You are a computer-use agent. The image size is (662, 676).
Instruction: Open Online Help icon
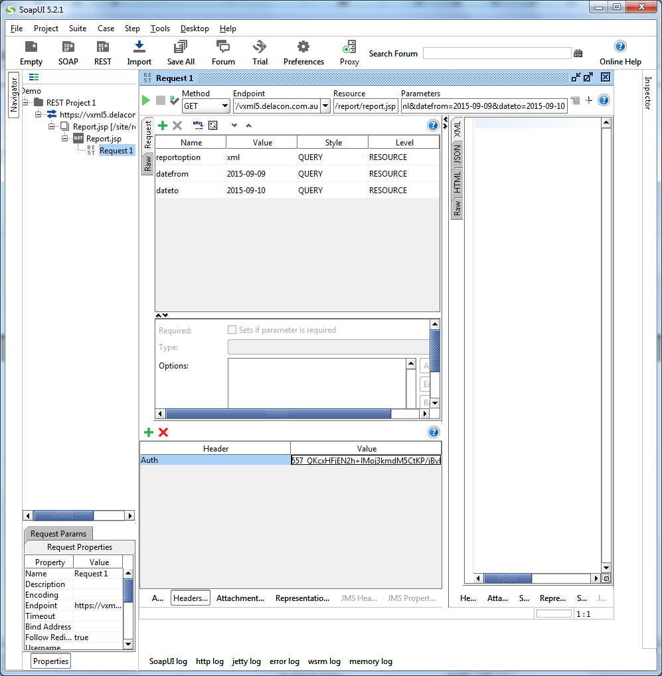coord(620,46)
